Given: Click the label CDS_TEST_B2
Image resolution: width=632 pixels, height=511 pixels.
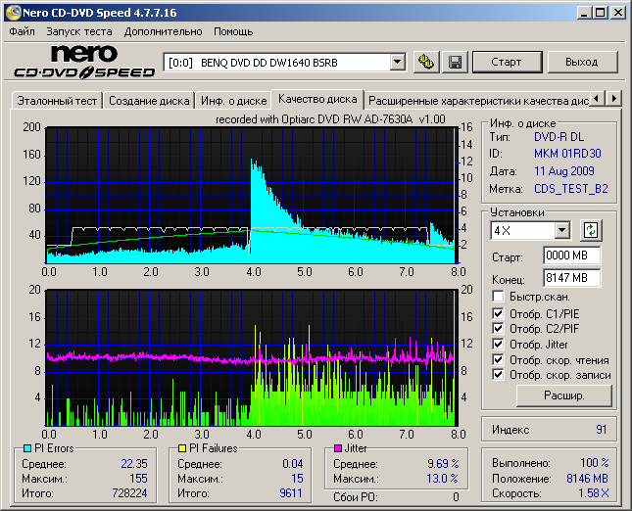Looking at the screenshot, I should [x=570, y=189].
